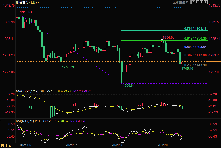Expand the 日线 period selector at bottom left
The image size is (221, 148).
(x=6, y=146)
